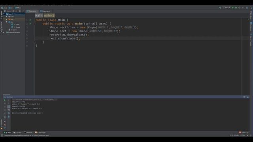
Task: Select the Main class in project tree
Action: click(x=16, y=24)
